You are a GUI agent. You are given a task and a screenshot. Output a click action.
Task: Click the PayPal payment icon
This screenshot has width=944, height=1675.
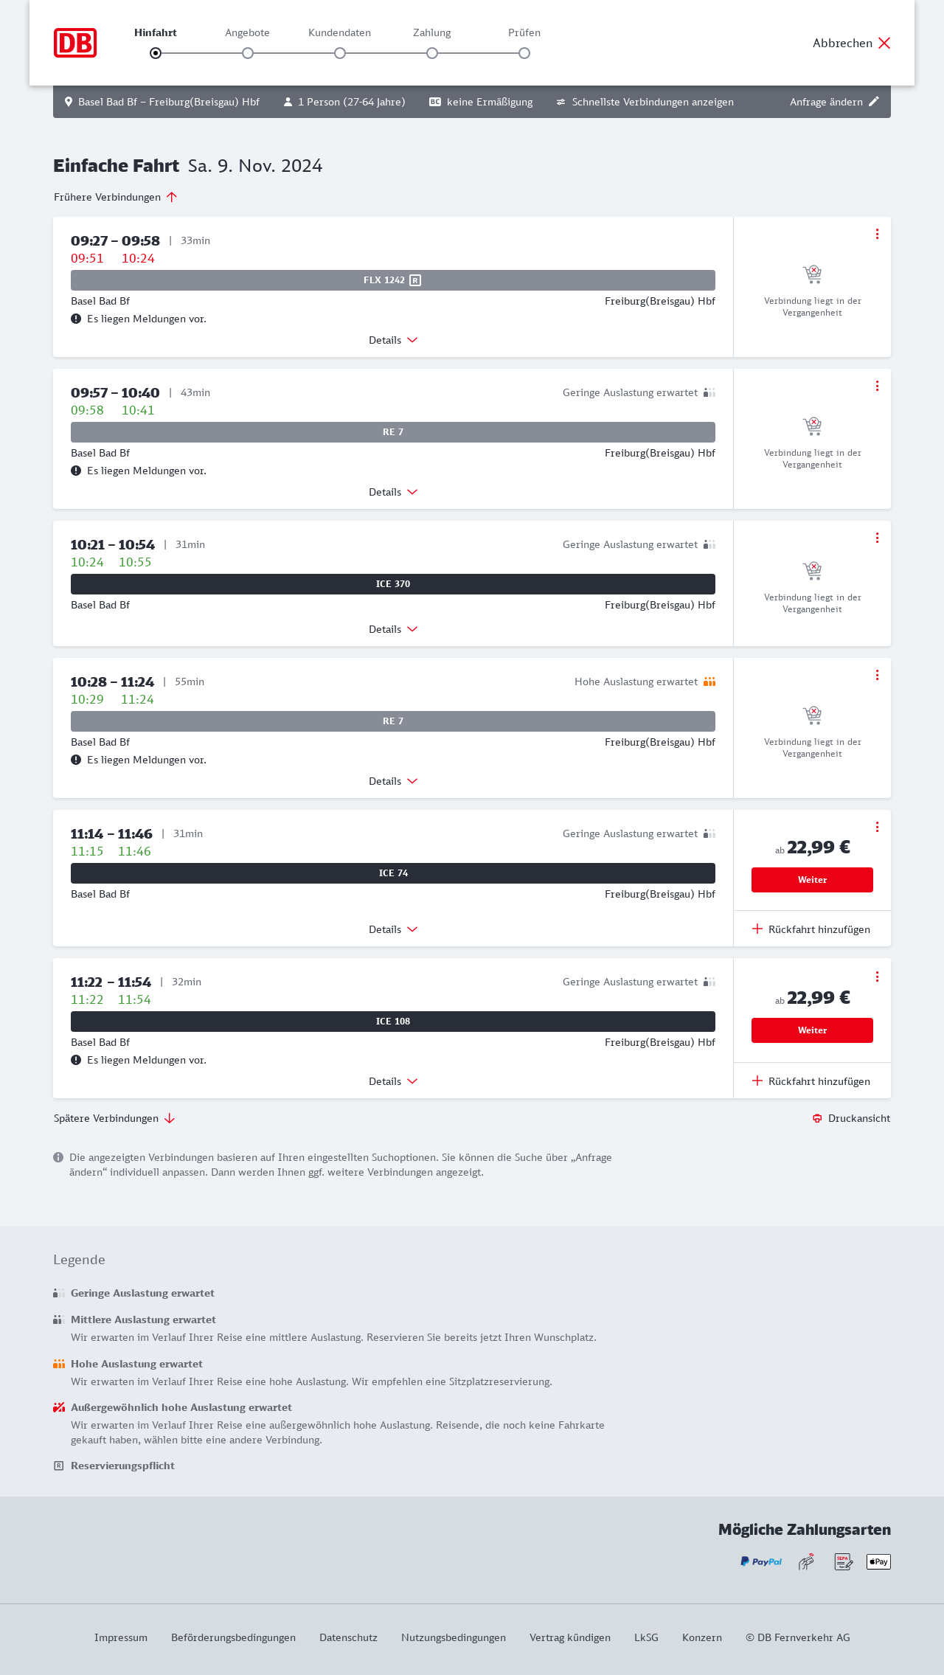(x=761, y=1561)
